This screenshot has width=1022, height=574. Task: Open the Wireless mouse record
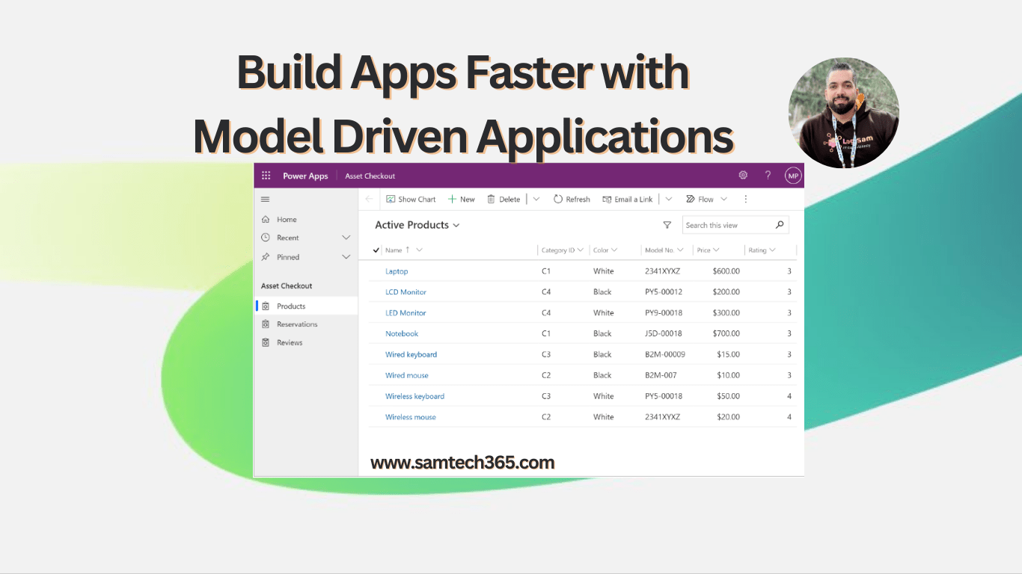pos(411,418)
